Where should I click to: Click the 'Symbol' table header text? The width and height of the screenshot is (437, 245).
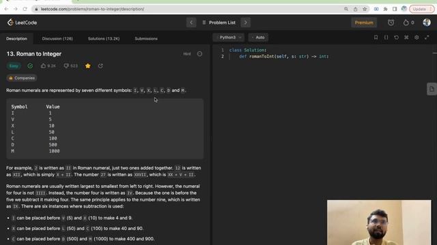click(19, 107)
